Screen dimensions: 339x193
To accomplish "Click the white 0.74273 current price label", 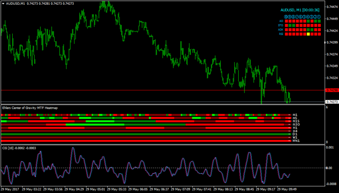I will coord(332,102).
